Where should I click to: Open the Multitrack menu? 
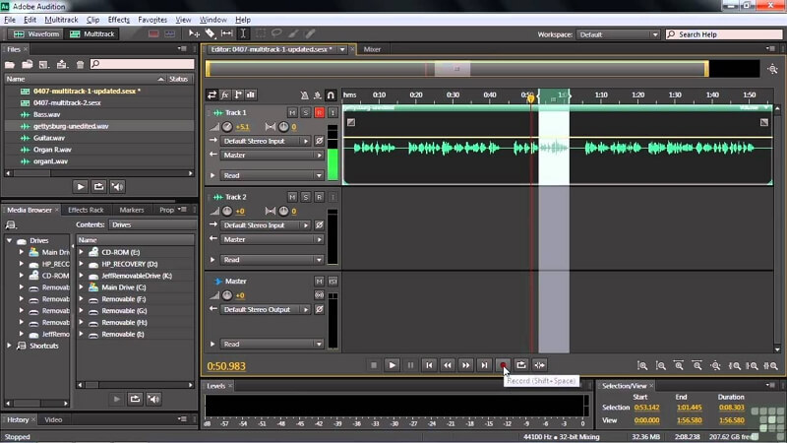pyautogui.click(x=61, y=20)
